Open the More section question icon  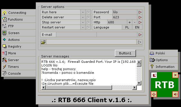(x=5, y=53)
